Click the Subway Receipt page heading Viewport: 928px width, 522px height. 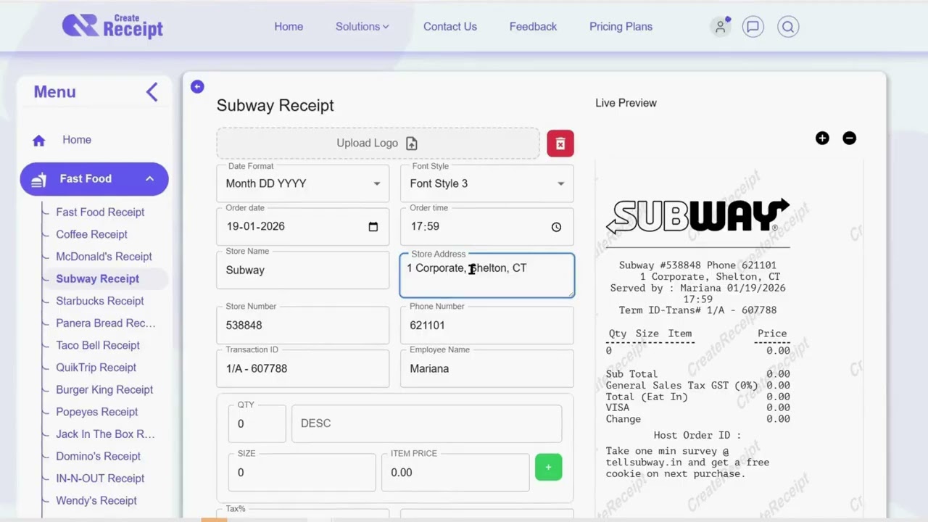(275, 106)
